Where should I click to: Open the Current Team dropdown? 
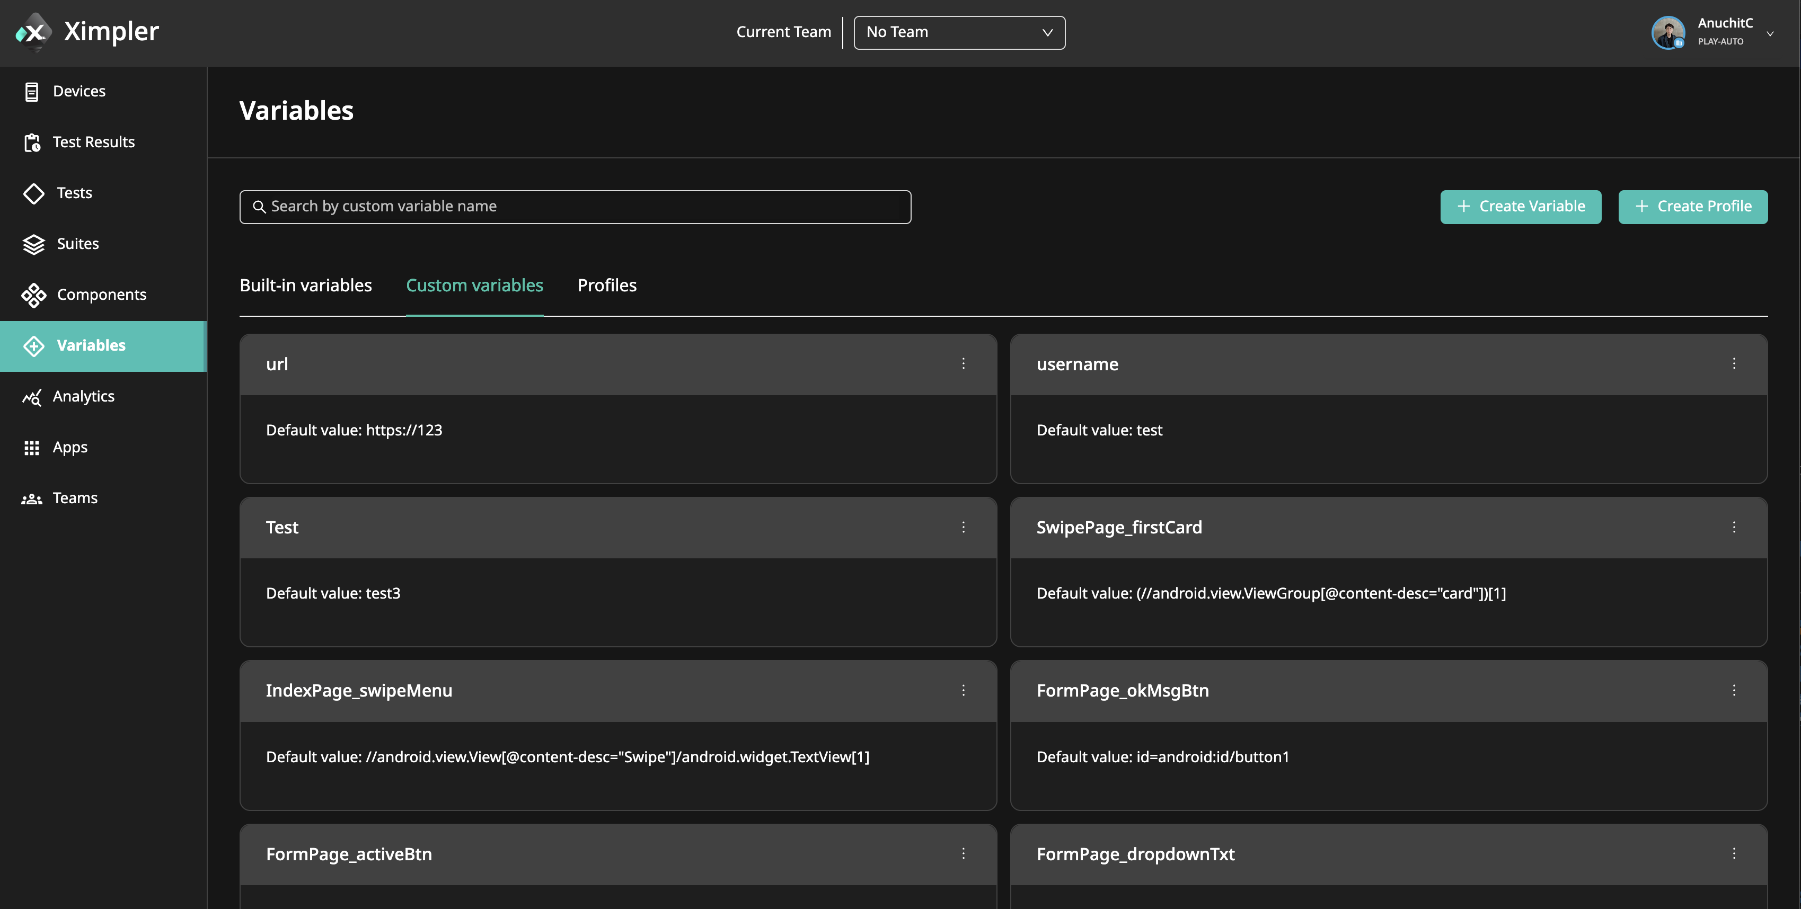click(958, 33)
